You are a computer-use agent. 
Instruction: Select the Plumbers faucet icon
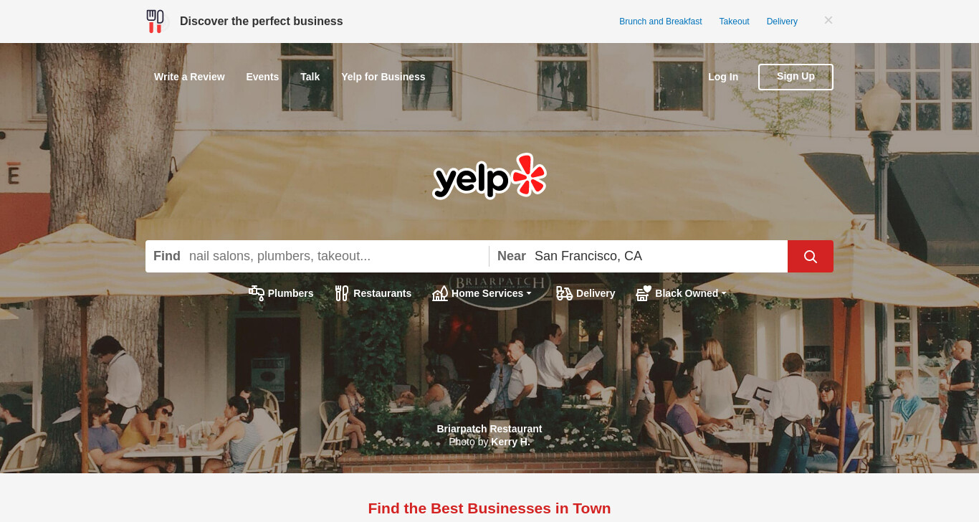point(256,293)
